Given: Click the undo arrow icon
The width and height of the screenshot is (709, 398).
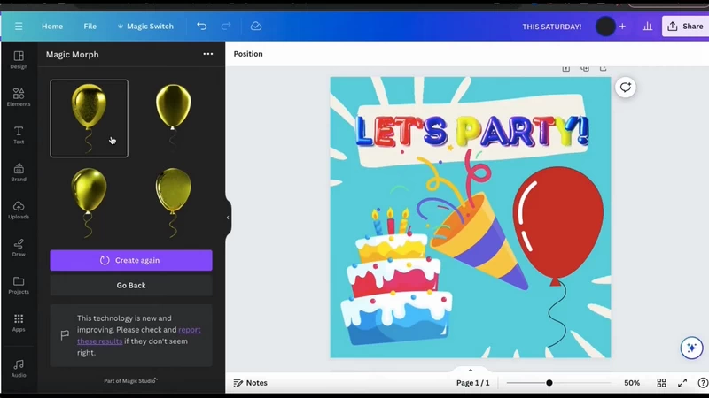Looking at the screenshot, I should 202,27.
